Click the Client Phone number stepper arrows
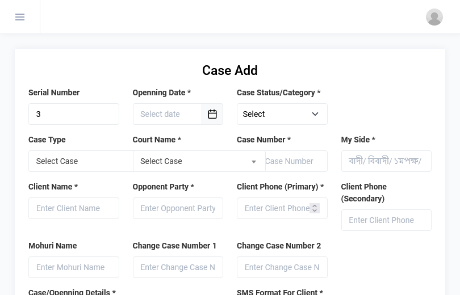The image size is (460, 295). 315,208
